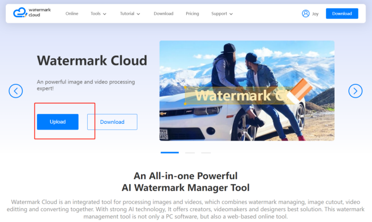372x222 pixels.
Task: Click the outlined Download button below headline
Action: (x=112, y=122)
